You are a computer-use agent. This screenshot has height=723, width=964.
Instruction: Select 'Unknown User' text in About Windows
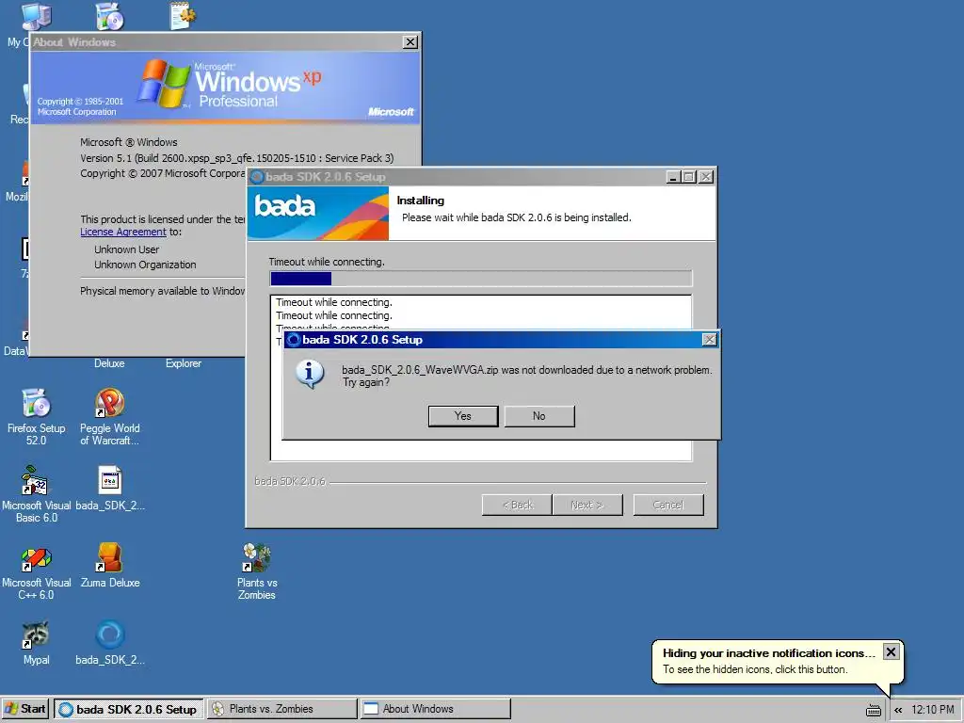coord(127,249)
